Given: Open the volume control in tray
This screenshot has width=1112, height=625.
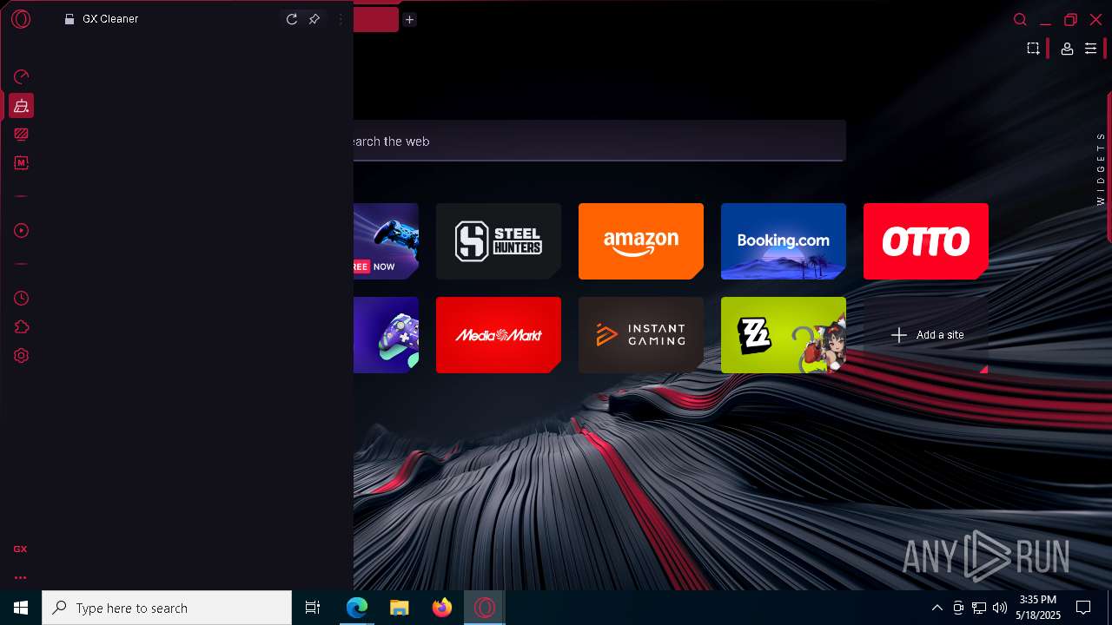Looking at the screenshot, I should 1000,608.
